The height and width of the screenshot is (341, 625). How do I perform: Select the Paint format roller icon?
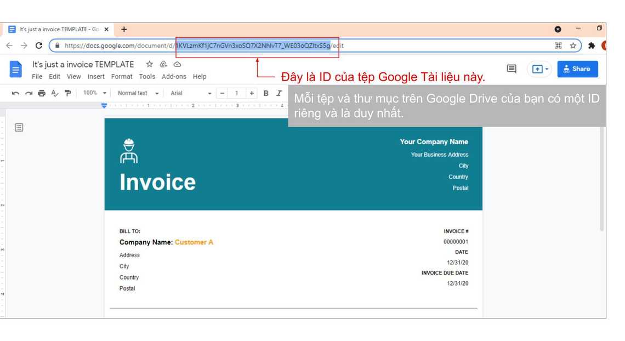[68, 93]
